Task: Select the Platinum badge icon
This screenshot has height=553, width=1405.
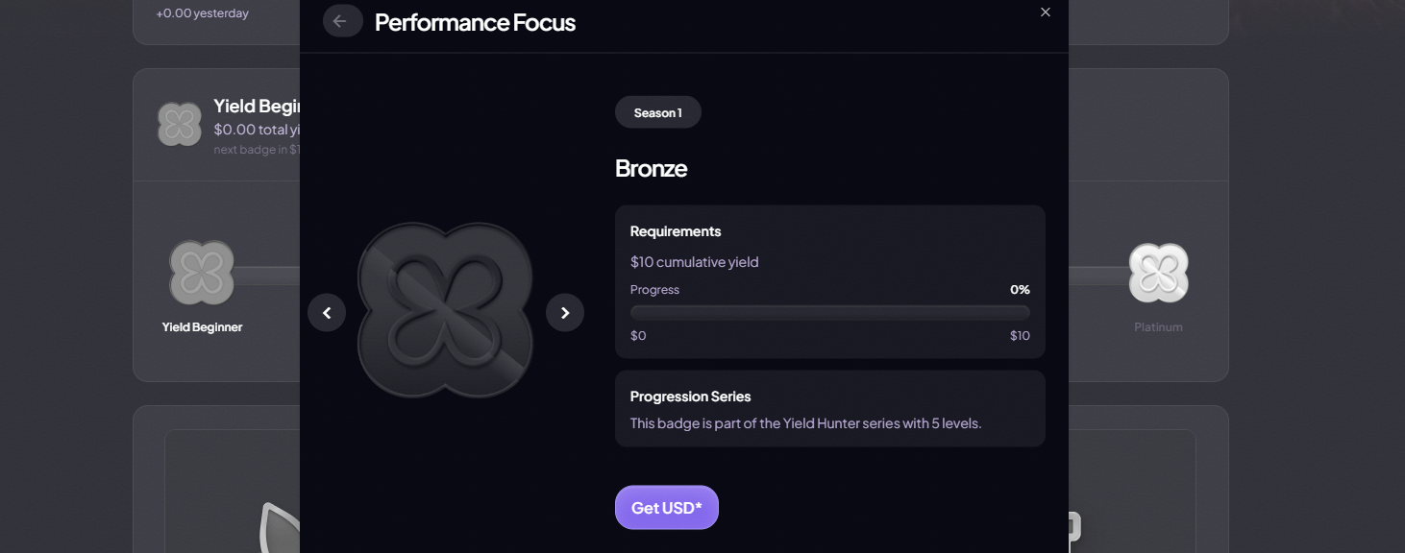Action: pos(1158,273)
